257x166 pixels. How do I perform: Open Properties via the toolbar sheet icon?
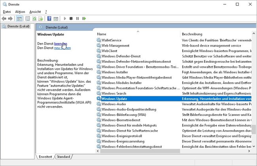28,19
